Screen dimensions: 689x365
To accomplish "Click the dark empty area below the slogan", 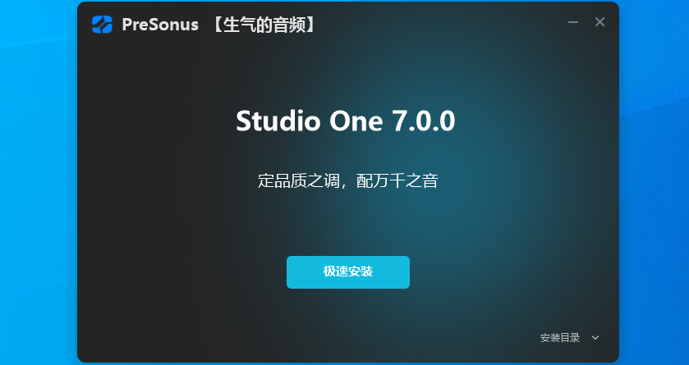I will point(348,221).
